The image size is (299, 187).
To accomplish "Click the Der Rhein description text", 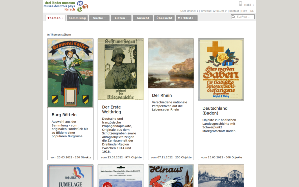I will click(170, 106).
